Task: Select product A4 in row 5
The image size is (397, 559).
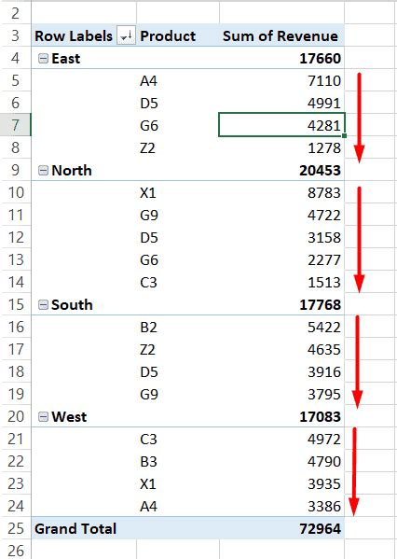Action: pos(178,80)
